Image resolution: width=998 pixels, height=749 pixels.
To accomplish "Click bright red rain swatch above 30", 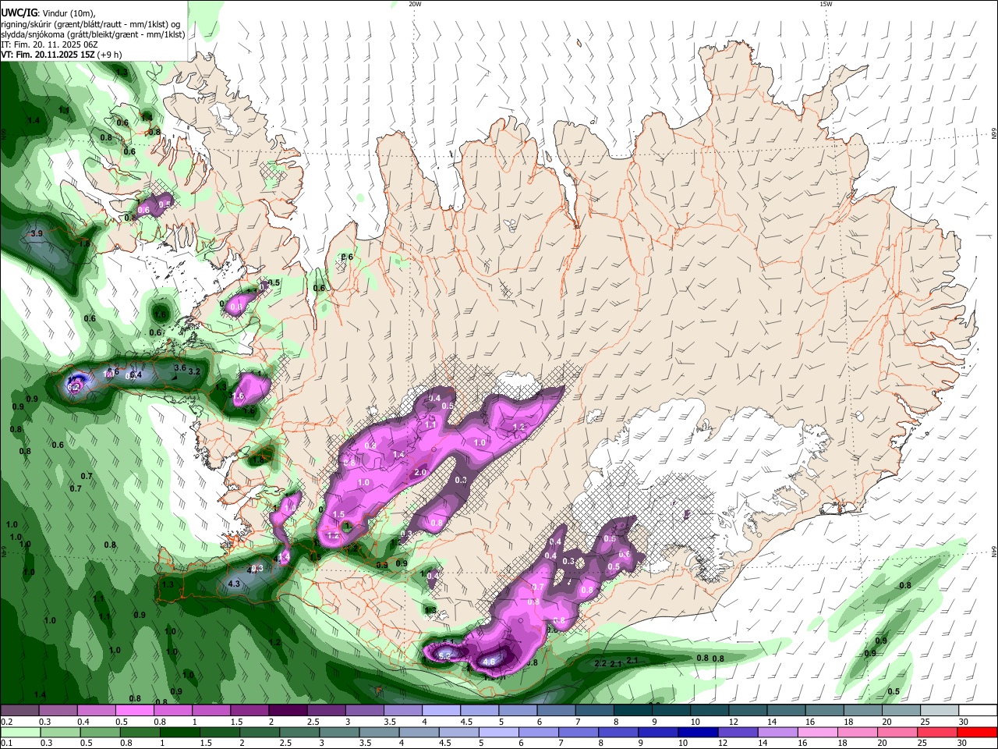I will pyautogui.click(x=978, y=732).
